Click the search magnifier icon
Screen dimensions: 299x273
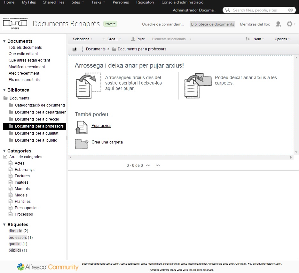click(227, 10)
